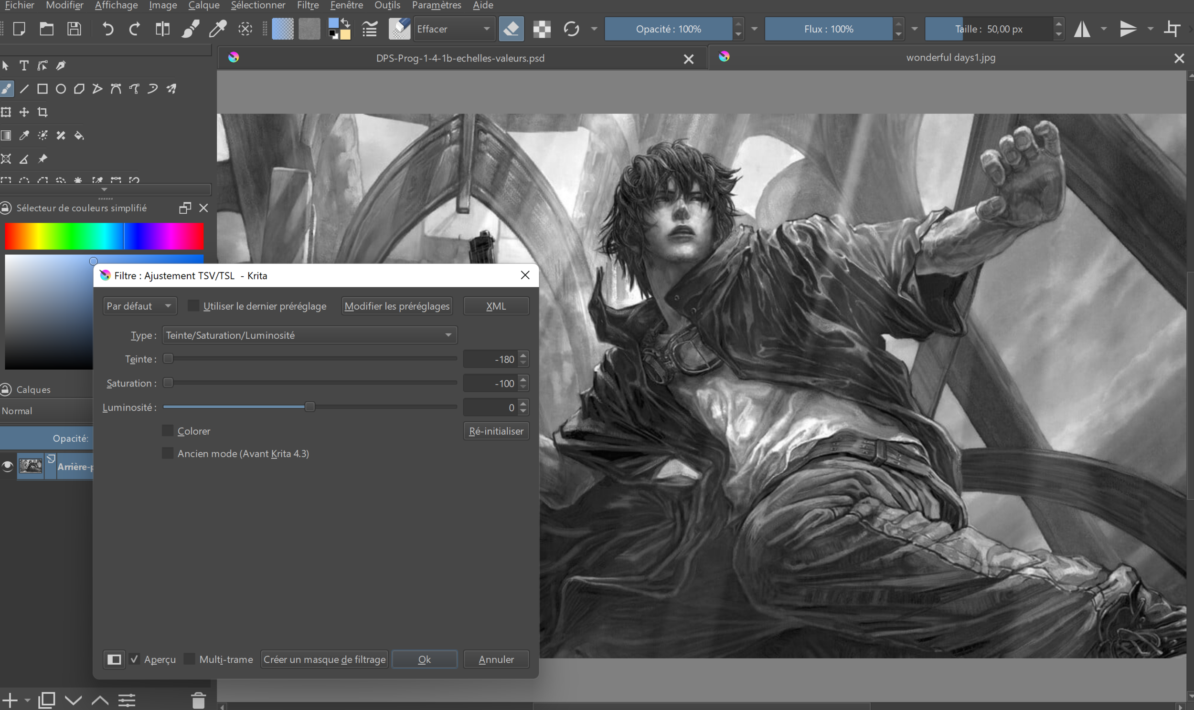Hide the Arrière-plan layer eye

click(x=7, y=466)
